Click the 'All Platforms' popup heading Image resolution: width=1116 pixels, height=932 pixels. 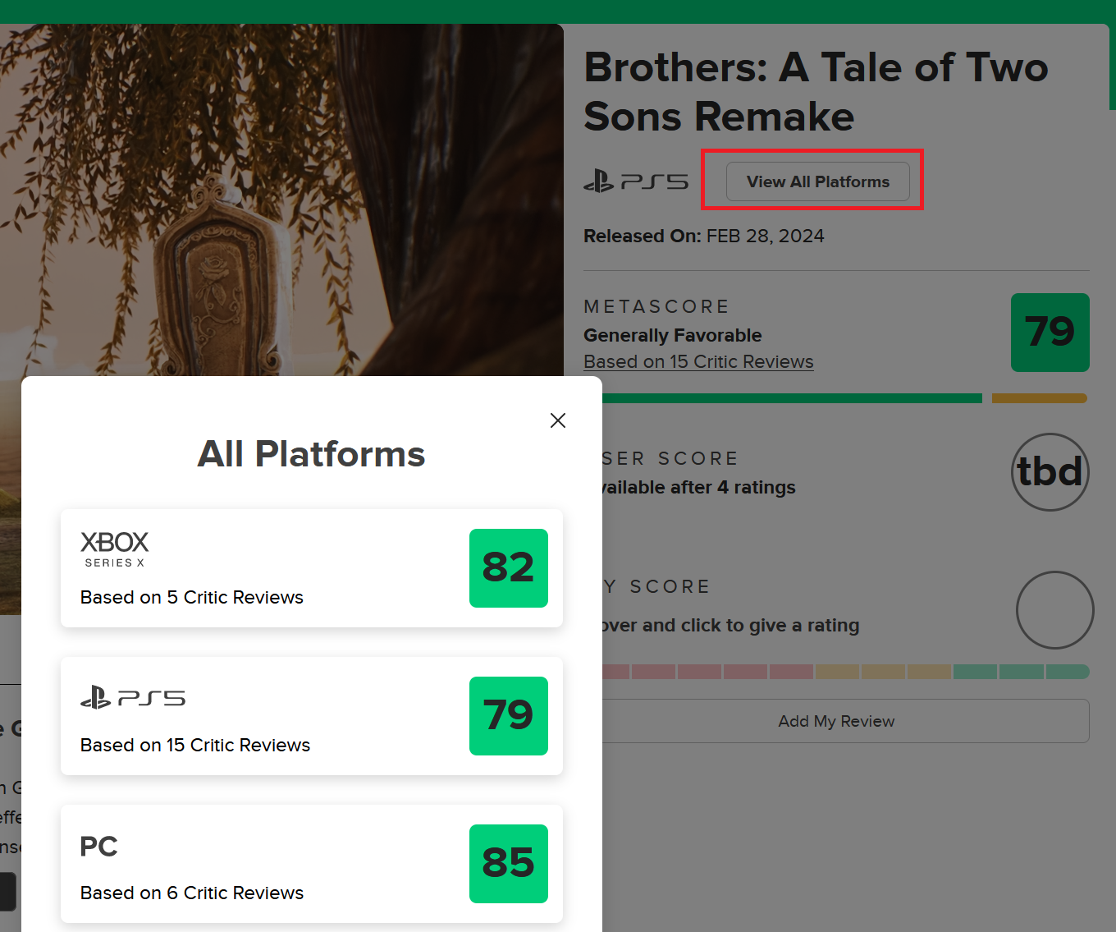tap(312, 454)
